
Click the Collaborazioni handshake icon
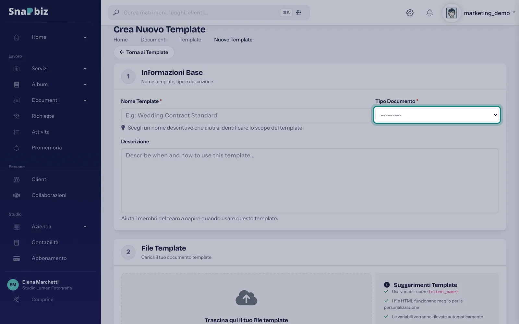(17, 195)
